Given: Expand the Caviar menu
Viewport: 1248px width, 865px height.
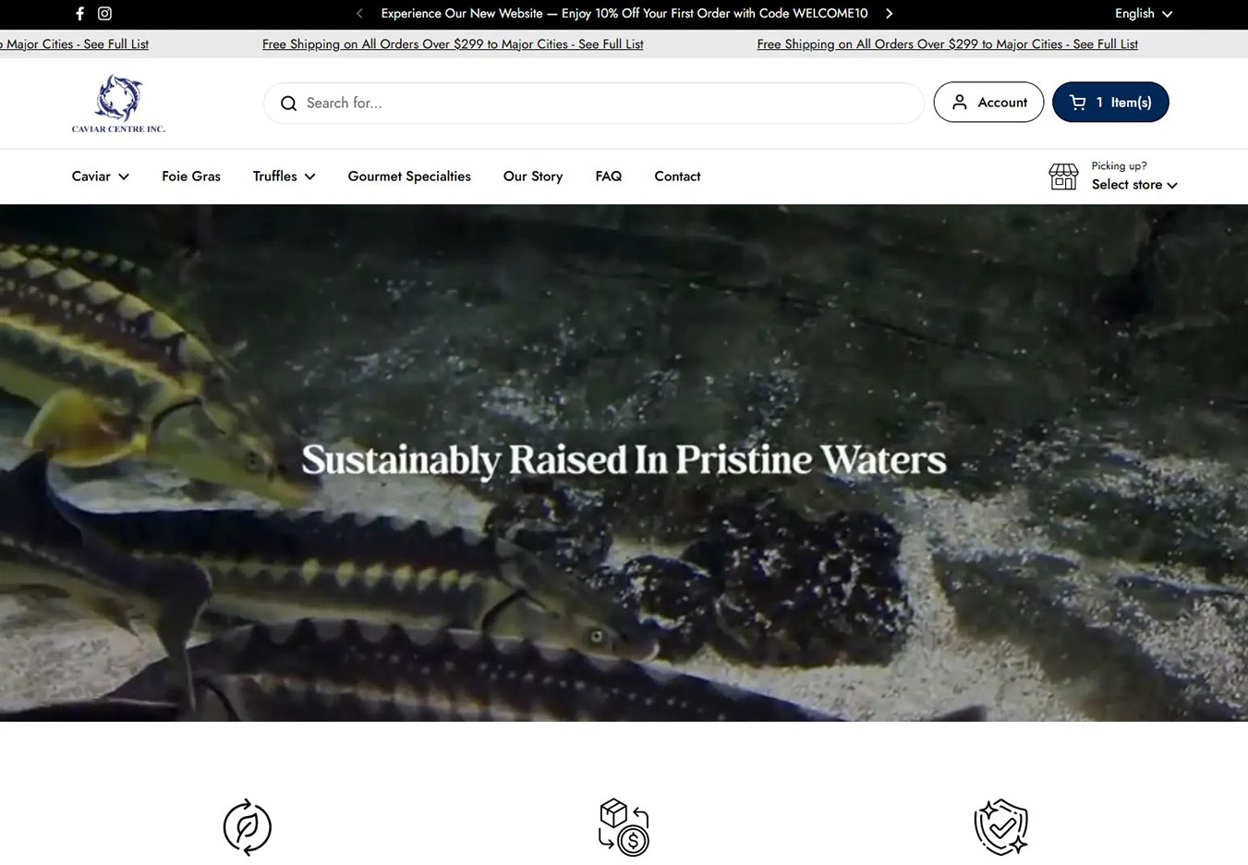Looking at the screenshot, I should 101,177.
